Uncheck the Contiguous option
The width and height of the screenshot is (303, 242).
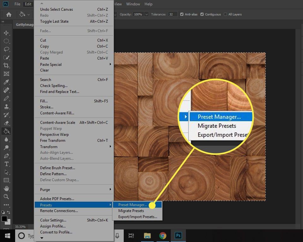[x=202, y=14]
